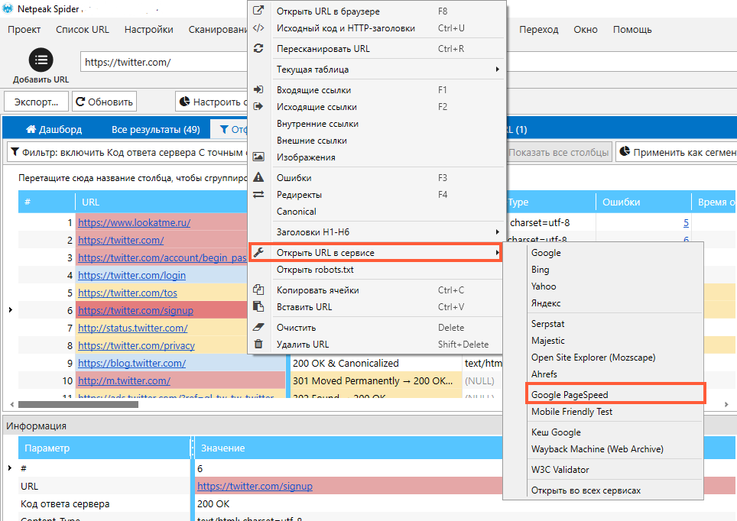Click the images picture icon
Screen dimensions: 737x521
click(x=258, y=157)
